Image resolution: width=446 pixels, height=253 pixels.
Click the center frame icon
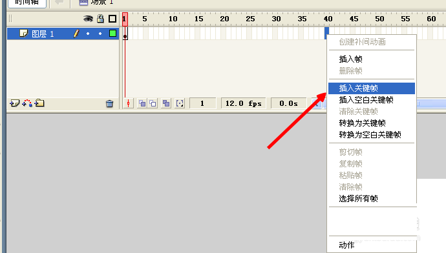point(128,103)
